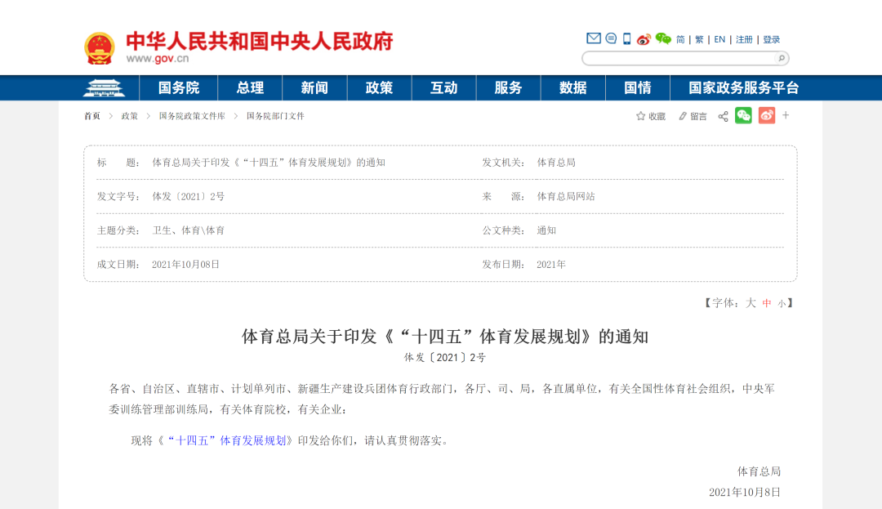Click the share network icon
This screenshot has width=882, height=509.
pyautogui.click(x=723, y=116)
